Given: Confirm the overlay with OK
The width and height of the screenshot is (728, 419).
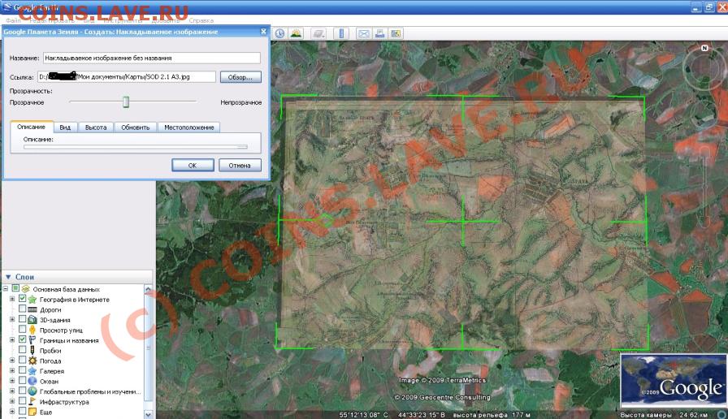Looking at the screenshot, I should [193, 165].
